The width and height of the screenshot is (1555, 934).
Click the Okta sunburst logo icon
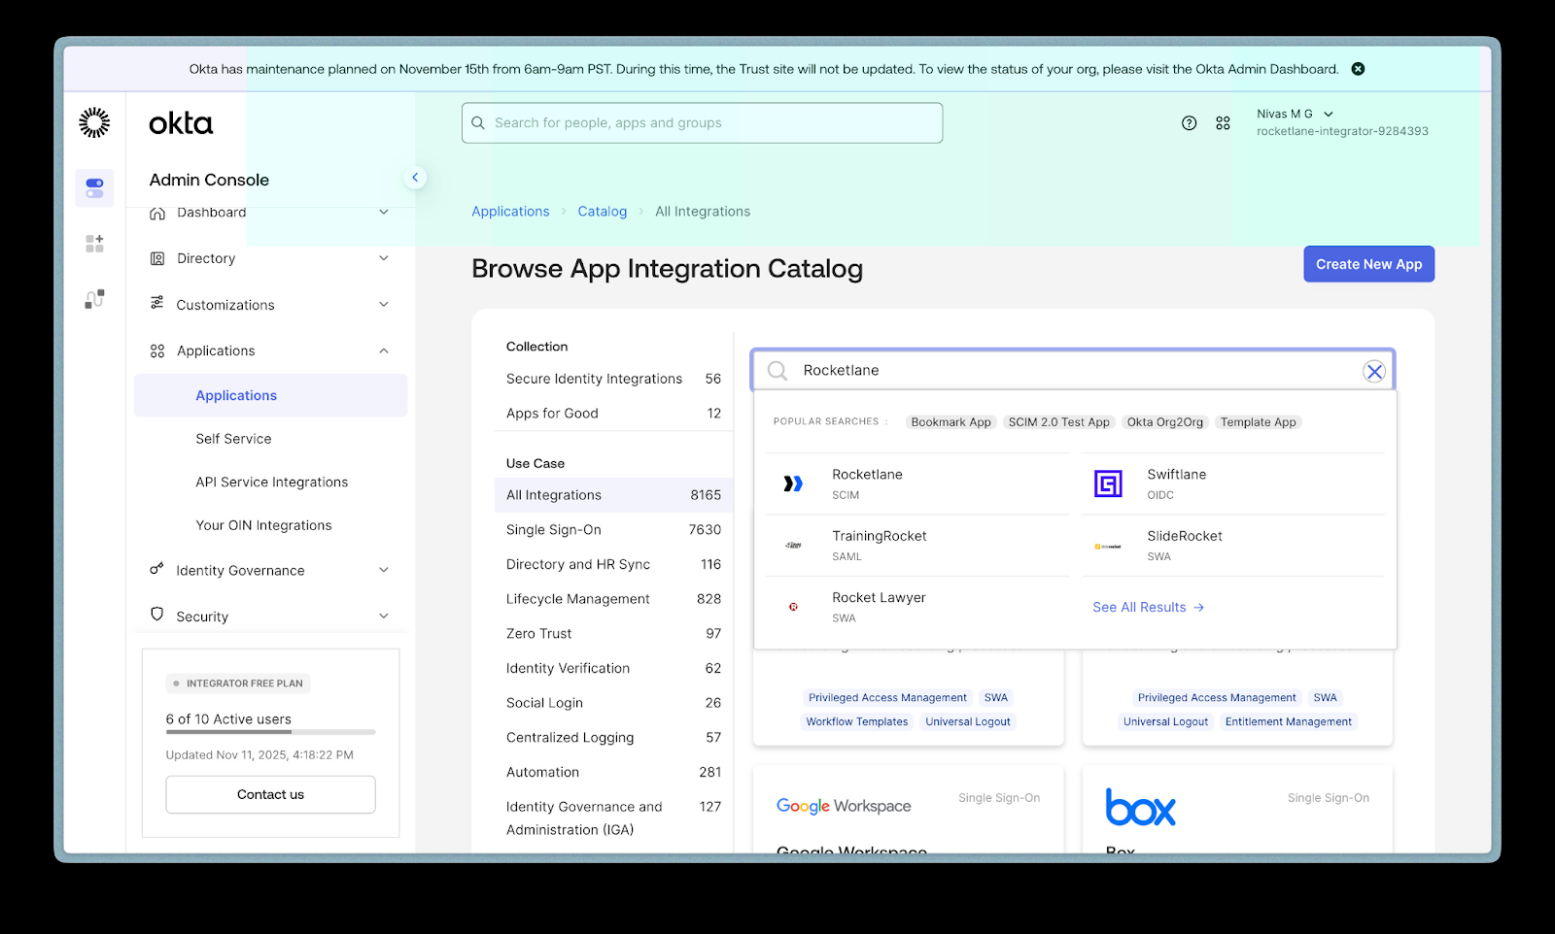[x=94, y=122]
